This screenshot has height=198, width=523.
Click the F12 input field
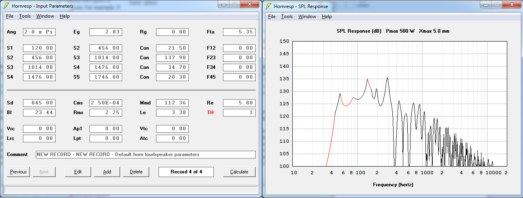pos(239,48)
